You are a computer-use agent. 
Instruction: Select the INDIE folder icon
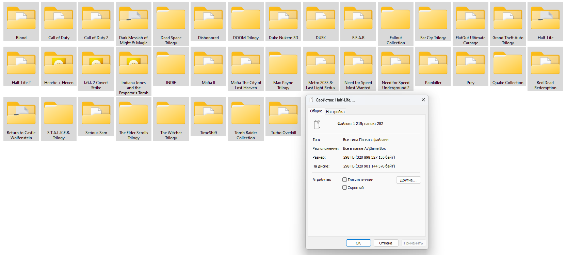point(171,63)
